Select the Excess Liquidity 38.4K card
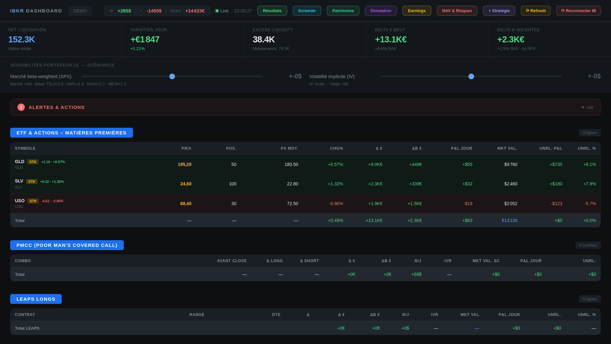This screenshot has width=611, height=344. click(x=305, y=39)
